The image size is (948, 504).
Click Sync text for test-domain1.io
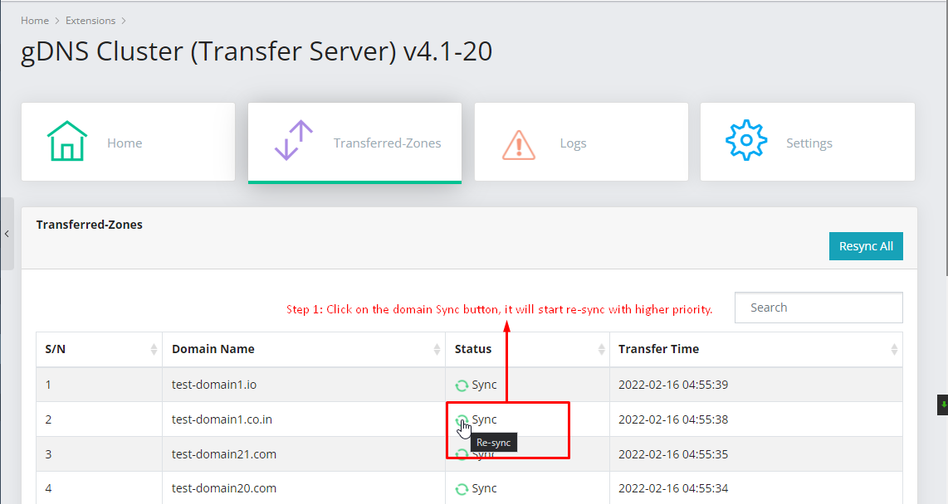pos(484,385)
